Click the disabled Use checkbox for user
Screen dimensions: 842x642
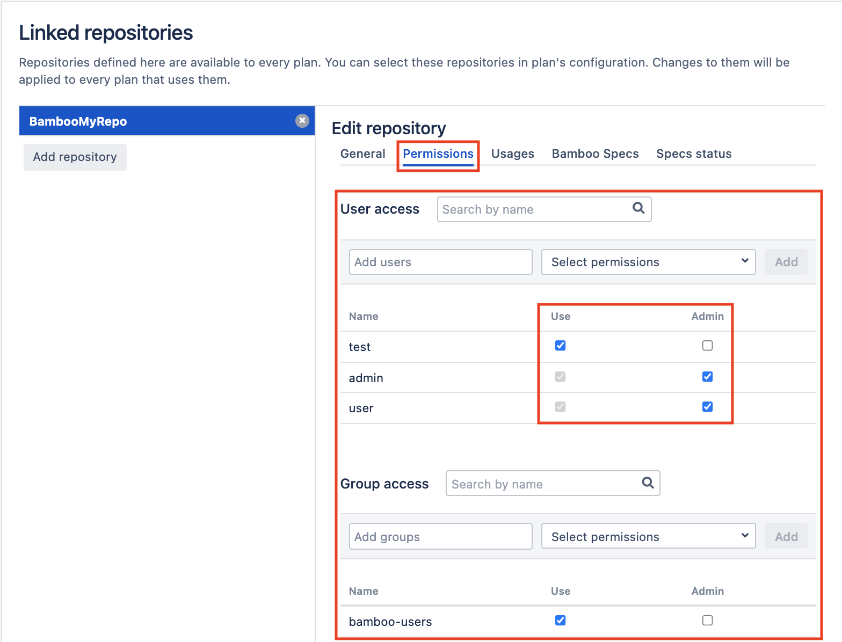(560, 406)
